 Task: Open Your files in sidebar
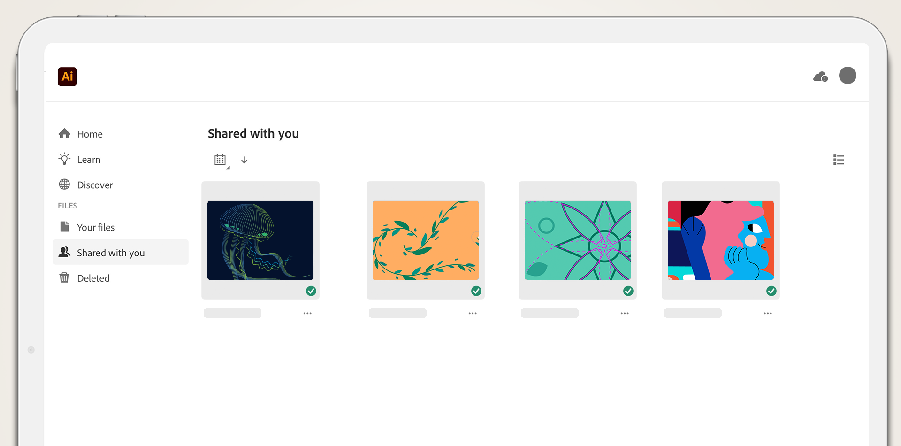click(x=95, y=227)
